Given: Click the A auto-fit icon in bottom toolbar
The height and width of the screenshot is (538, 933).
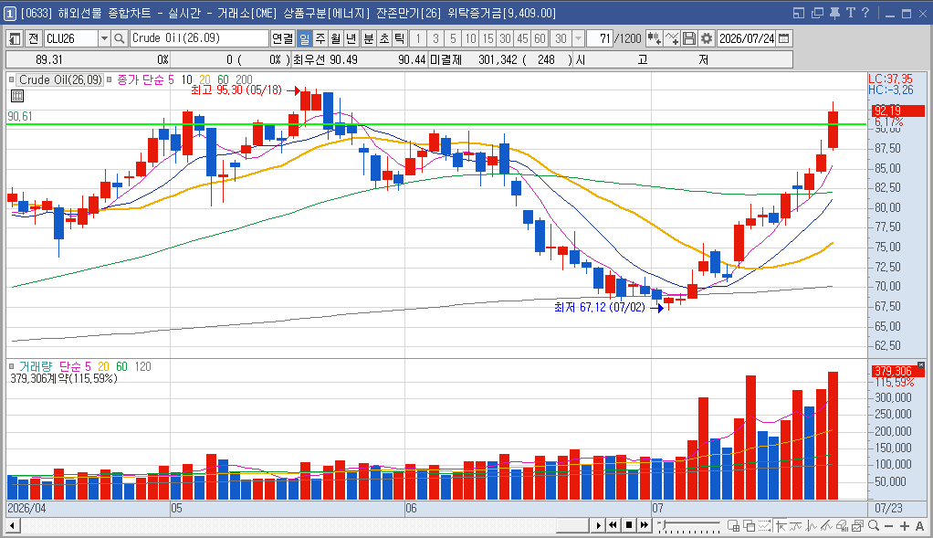Looking at the screenshot, I should [920, 527].
